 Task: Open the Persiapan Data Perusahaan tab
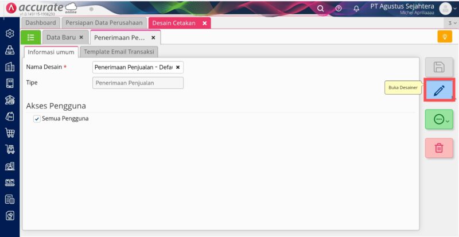click(104, 23)
